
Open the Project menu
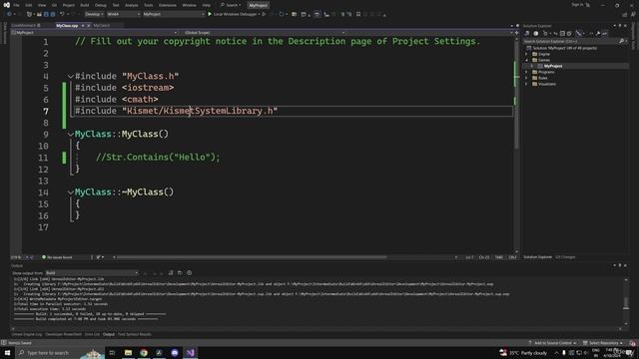pyautogui.click(x=69, y=5)
